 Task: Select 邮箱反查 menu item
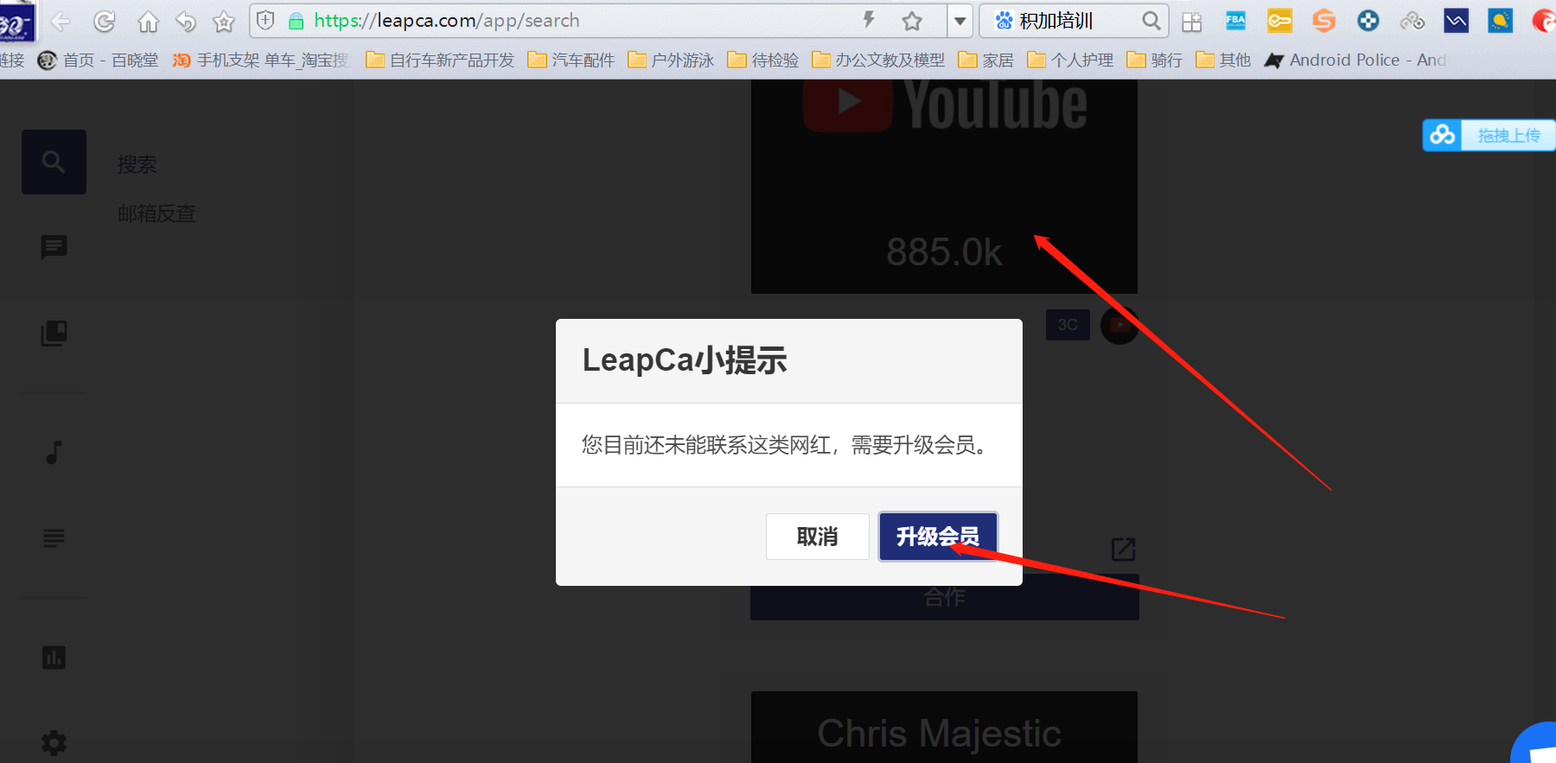(x=156, y=213)
